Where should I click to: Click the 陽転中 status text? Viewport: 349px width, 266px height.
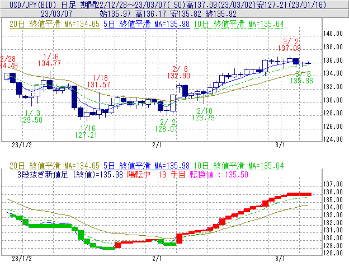pos(139,174)
